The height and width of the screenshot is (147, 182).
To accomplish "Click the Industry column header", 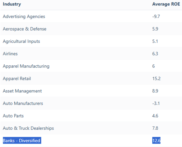I will click(12, 4).
